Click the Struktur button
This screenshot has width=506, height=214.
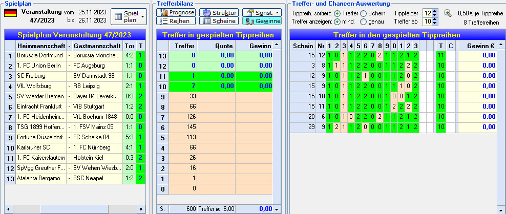click(x=219, y=13)
